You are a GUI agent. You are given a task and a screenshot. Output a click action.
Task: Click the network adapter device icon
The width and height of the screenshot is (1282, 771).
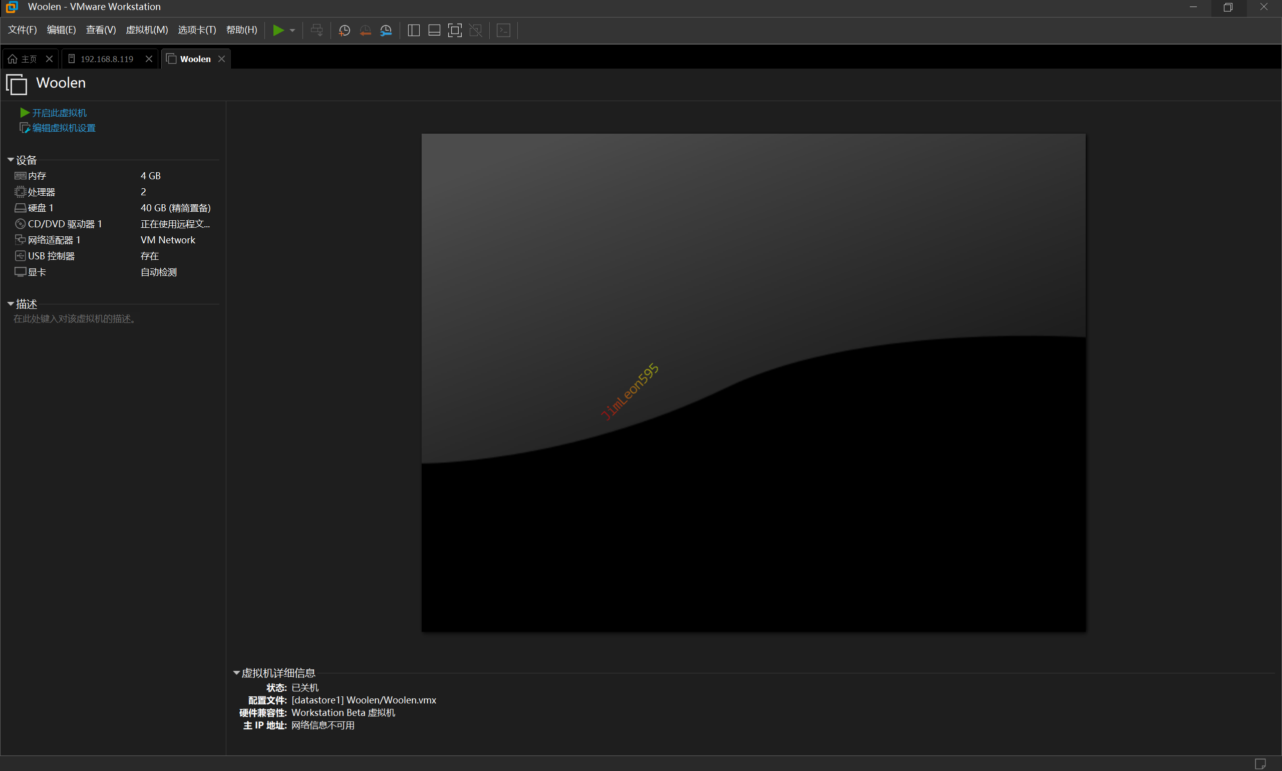(20, 240)
